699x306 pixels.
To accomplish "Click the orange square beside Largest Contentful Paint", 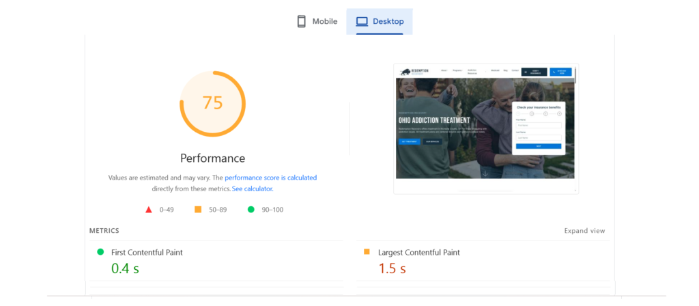I will pyautogui.click(x=367, y=252).
